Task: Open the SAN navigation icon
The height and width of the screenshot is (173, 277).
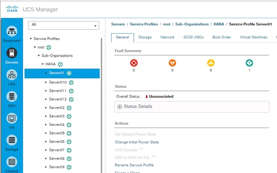Action: [x=12, y=97]
